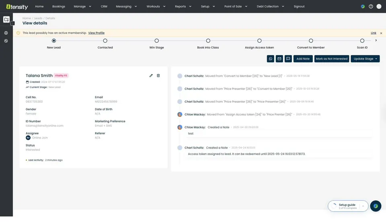Expand the Manage menu
The height and width of the screenshot is (222, 386).
pos(82,6)
